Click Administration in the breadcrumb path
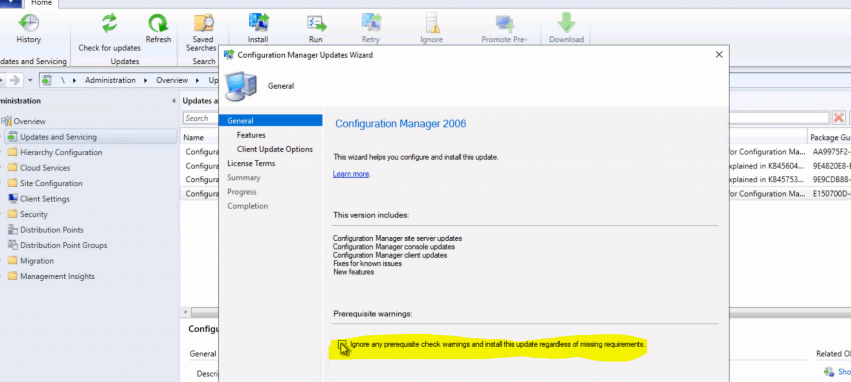851x382 pixels. point(110,80)
